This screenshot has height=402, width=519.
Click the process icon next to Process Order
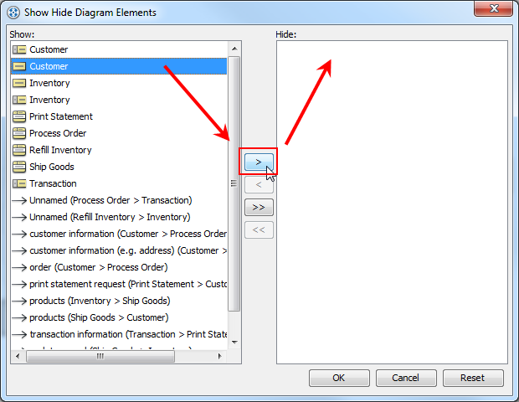tap(19, 133)
